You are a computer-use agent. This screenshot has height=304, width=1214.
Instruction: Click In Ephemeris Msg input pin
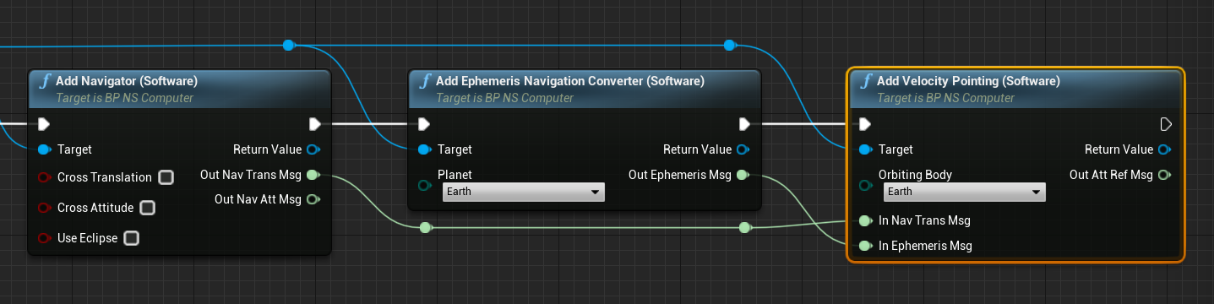(864, 246)
